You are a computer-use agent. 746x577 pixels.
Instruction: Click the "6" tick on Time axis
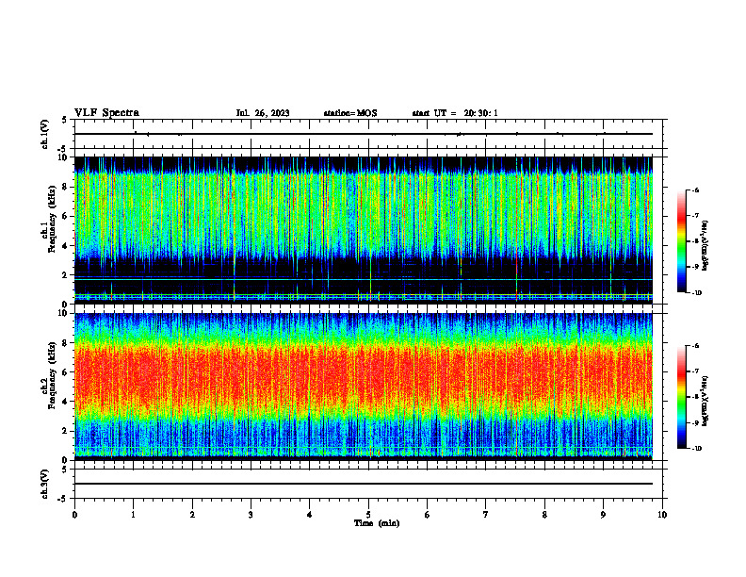tap(428, 515)
